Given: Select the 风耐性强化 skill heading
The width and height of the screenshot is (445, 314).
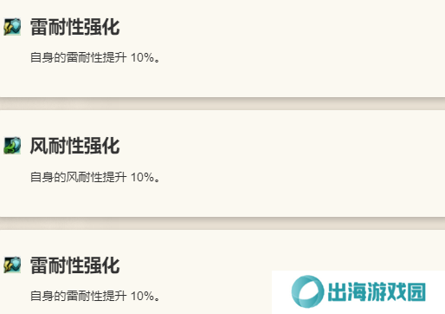Looking at the screenshot, I should [74, 146].
